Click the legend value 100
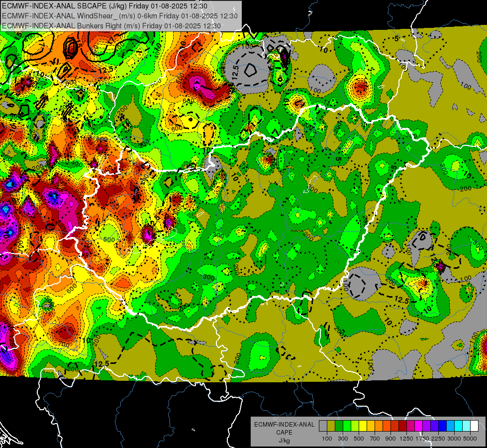487x448 pixels. pyautogui.click(x=327, y=439)
